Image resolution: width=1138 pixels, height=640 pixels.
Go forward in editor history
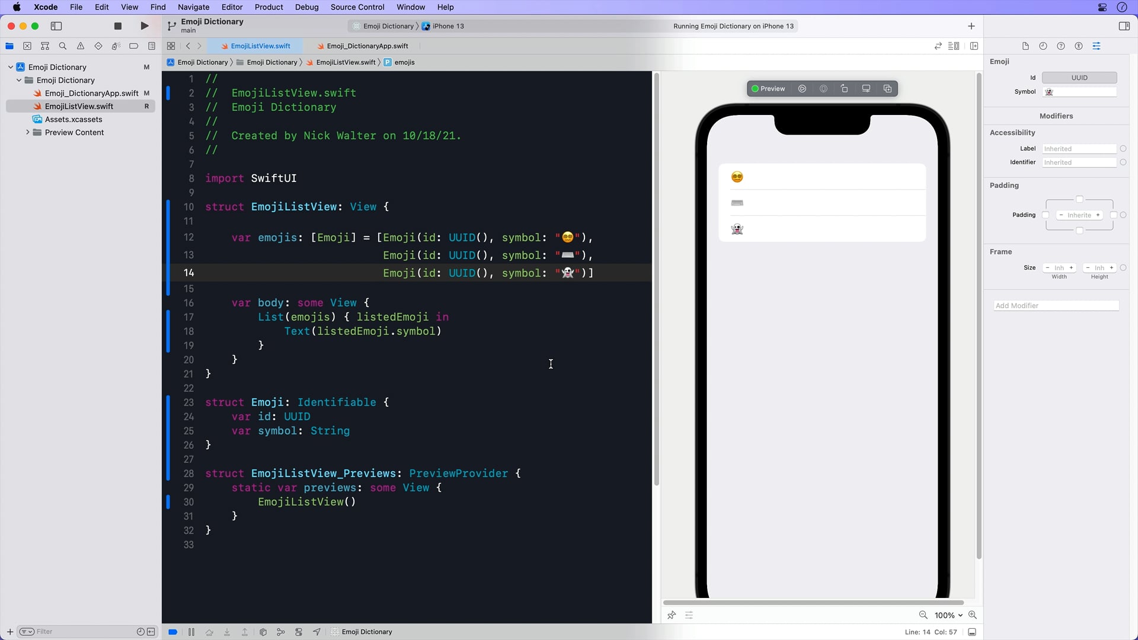(199, 46)
